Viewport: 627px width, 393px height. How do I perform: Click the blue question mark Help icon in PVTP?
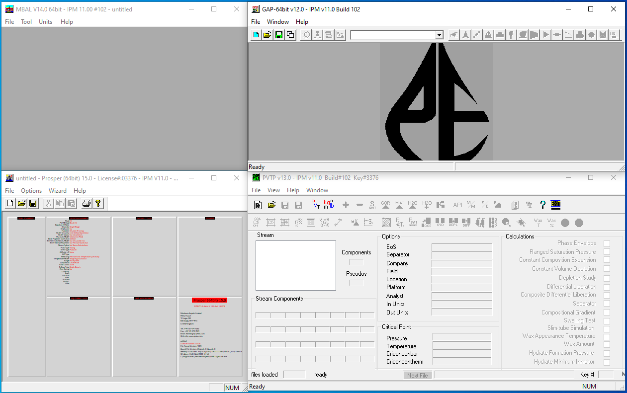[x=542, y=205]
